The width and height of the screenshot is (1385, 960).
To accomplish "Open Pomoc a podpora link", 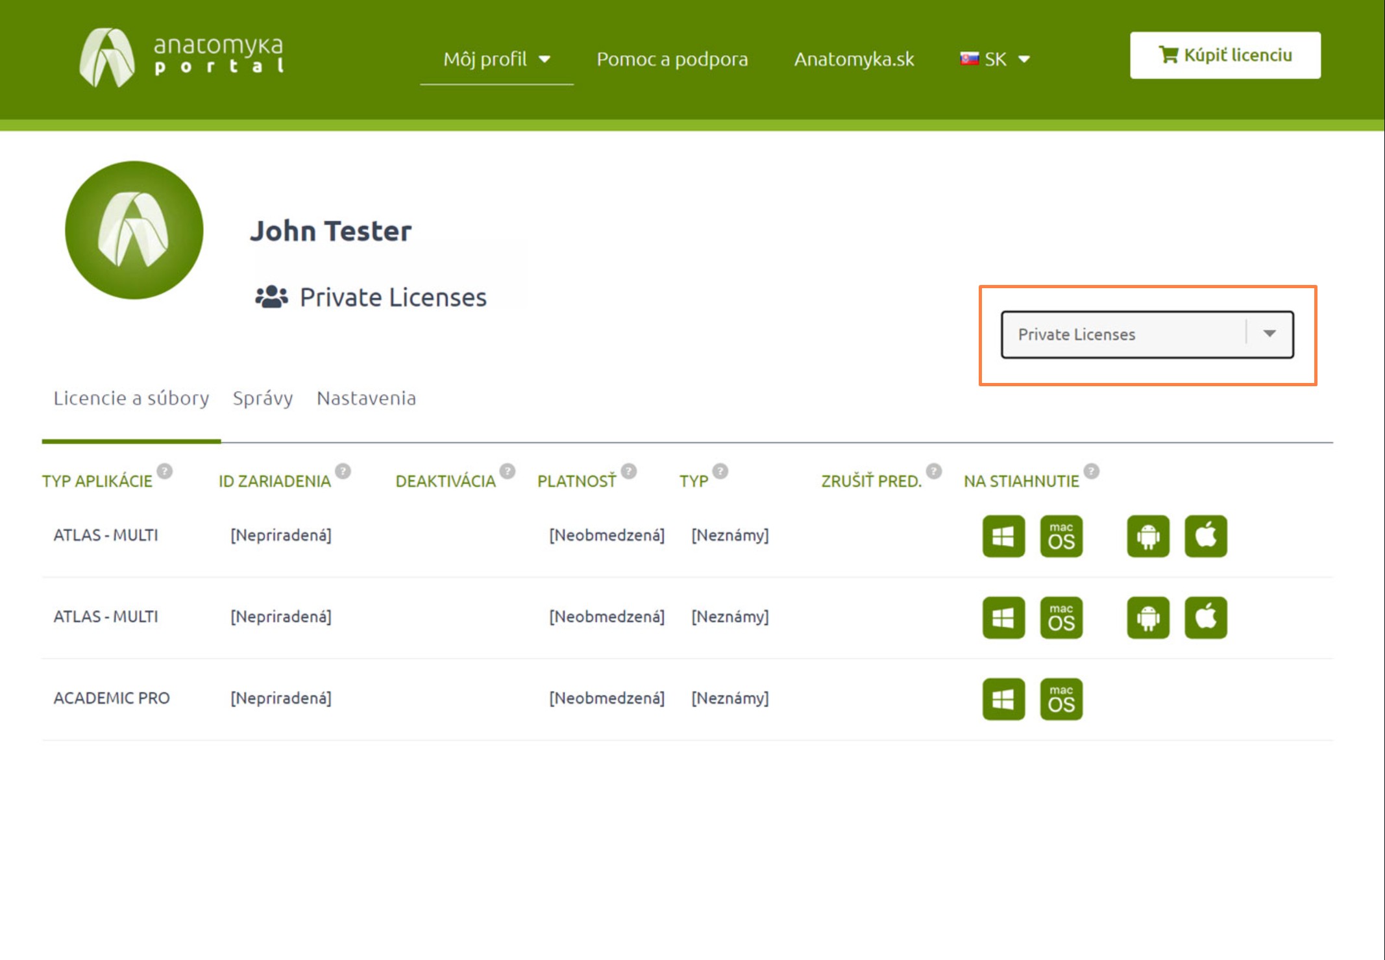I will [x=672, y=59].
